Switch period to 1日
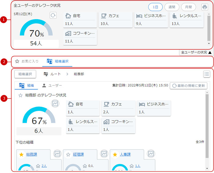The height and width of the screenshot is (173, 214). click(155, 7)
